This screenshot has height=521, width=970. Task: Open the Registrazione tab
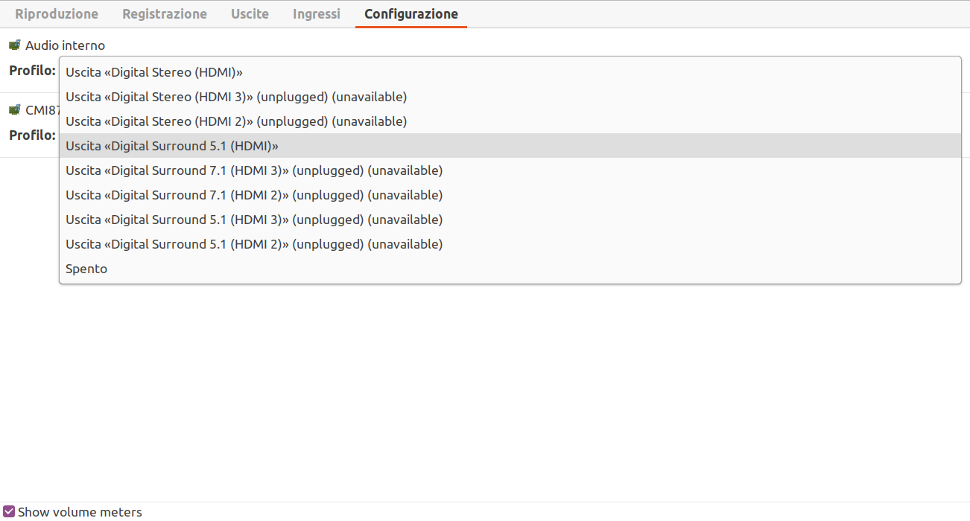[165, 14]
